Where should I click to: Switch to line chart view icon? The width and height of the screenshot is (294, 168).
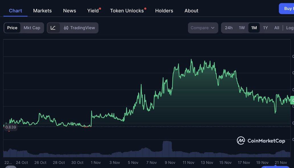click(x=53, y=28)
